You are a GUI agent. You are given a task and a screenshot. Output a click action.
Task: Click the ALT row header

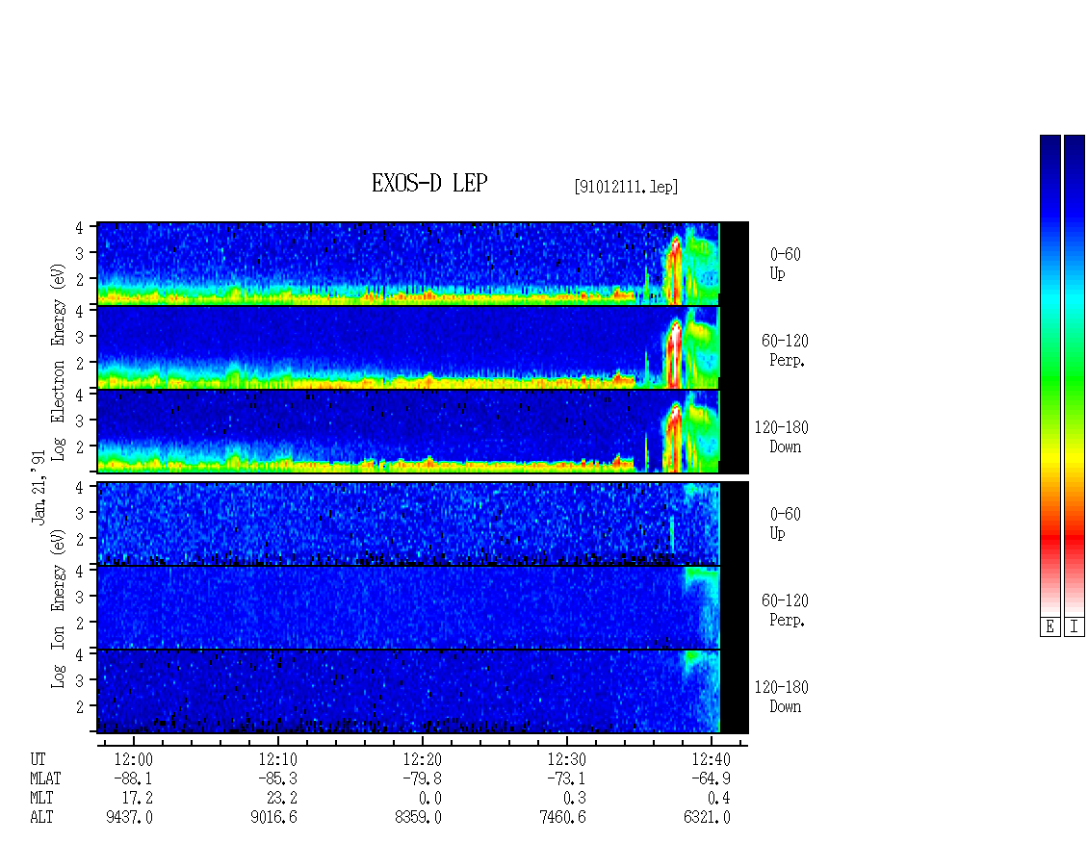coord(41,818)
